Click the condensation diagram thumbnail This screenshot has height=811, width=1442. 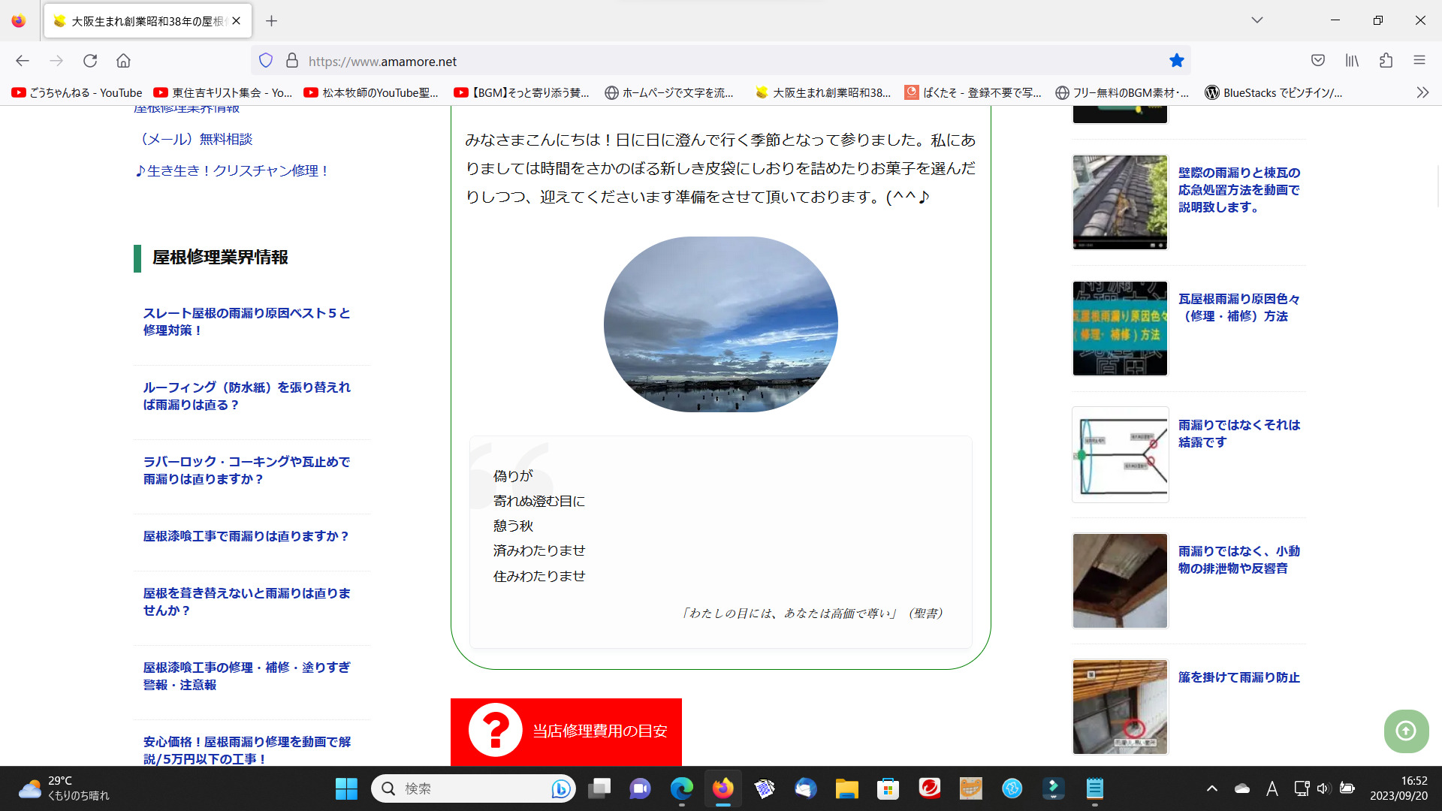pos(1120,454)
